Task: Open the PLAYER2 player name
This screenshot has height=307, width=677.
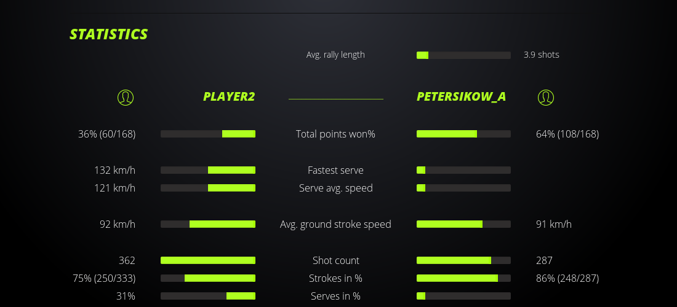Action: click(229, 96)
